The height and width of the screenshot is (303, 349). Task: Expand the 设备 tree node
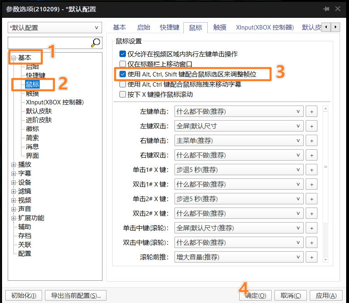(14, 182)
